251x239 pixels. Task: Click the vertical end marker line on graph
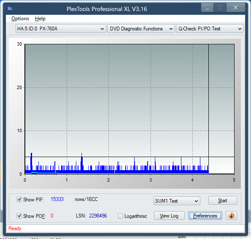(208, 109)
